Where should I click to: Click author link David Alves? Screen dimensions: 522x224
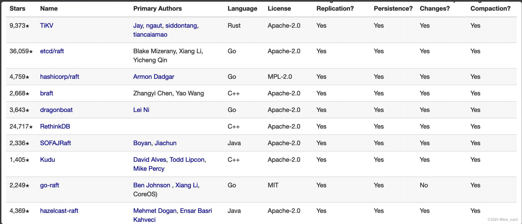pos(150,160)
